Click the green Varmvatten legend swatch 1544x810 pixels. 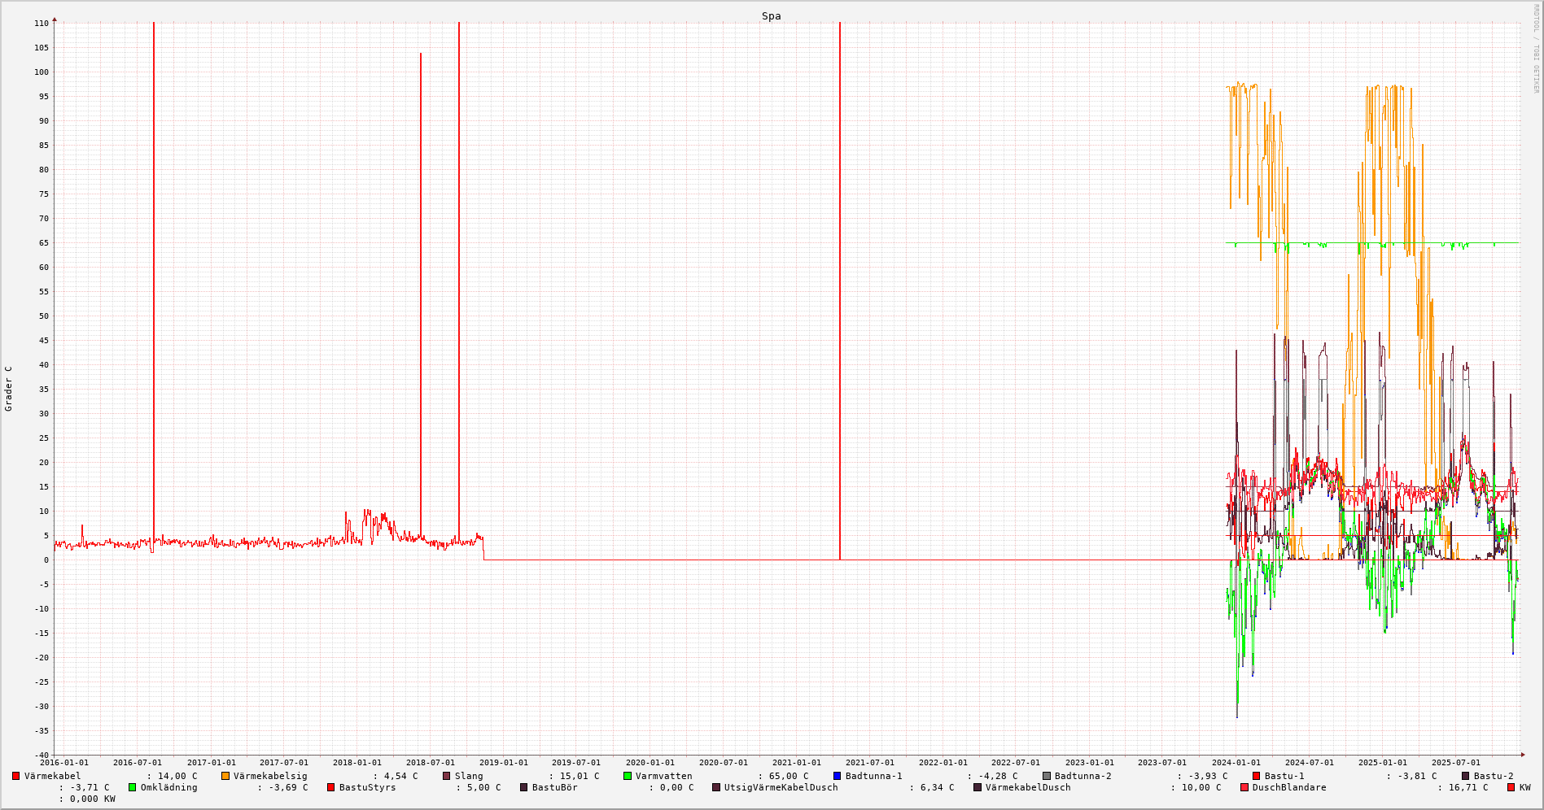(628, 776)
